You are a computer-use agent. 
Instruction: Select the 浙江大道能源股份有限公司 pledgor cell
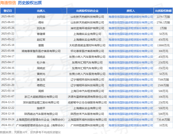click(41, 96)
